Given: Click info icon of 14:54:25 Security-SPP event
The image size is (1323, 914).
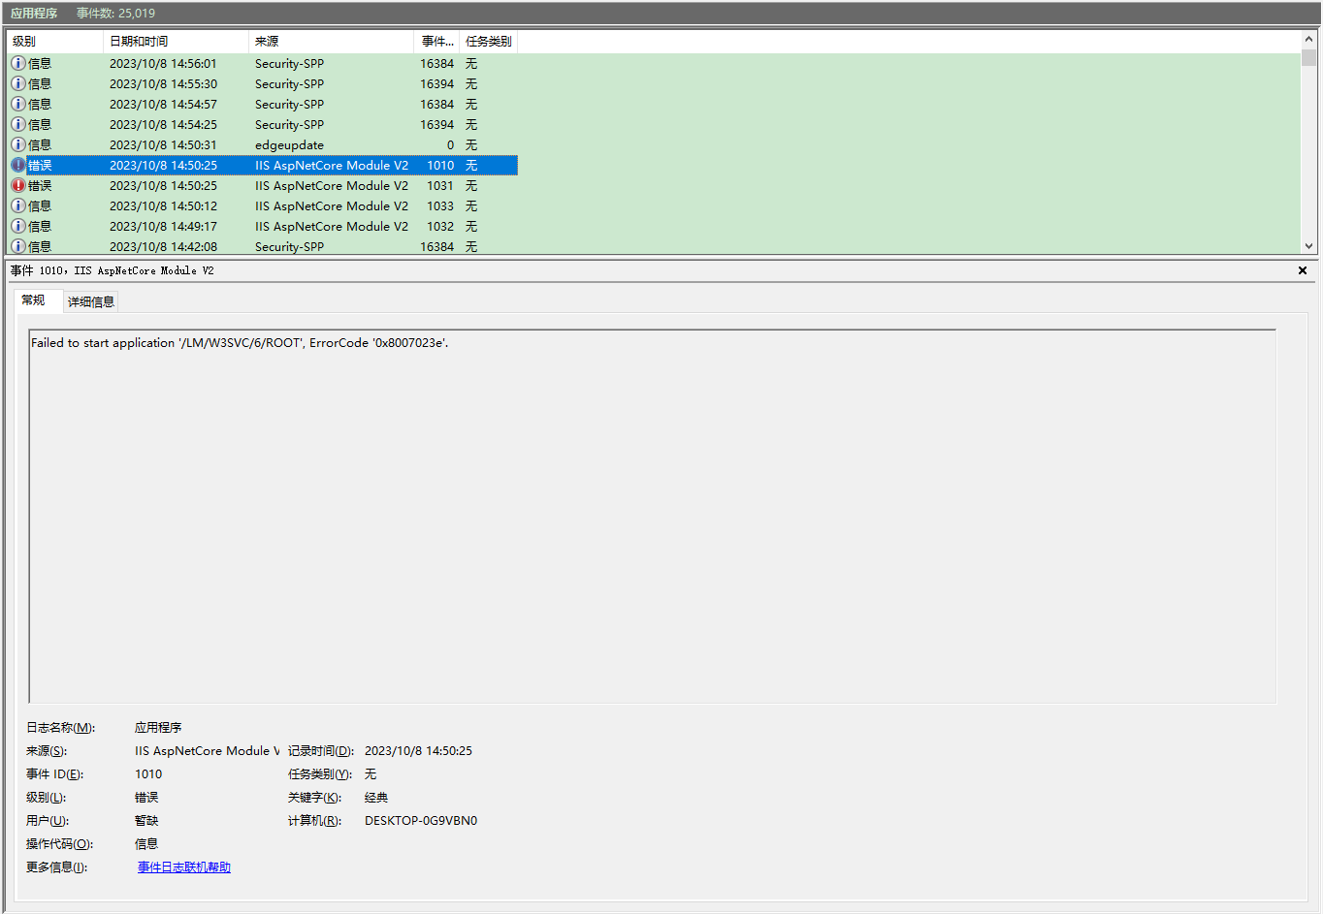Looking at the screenshot, I should [18, 124].
